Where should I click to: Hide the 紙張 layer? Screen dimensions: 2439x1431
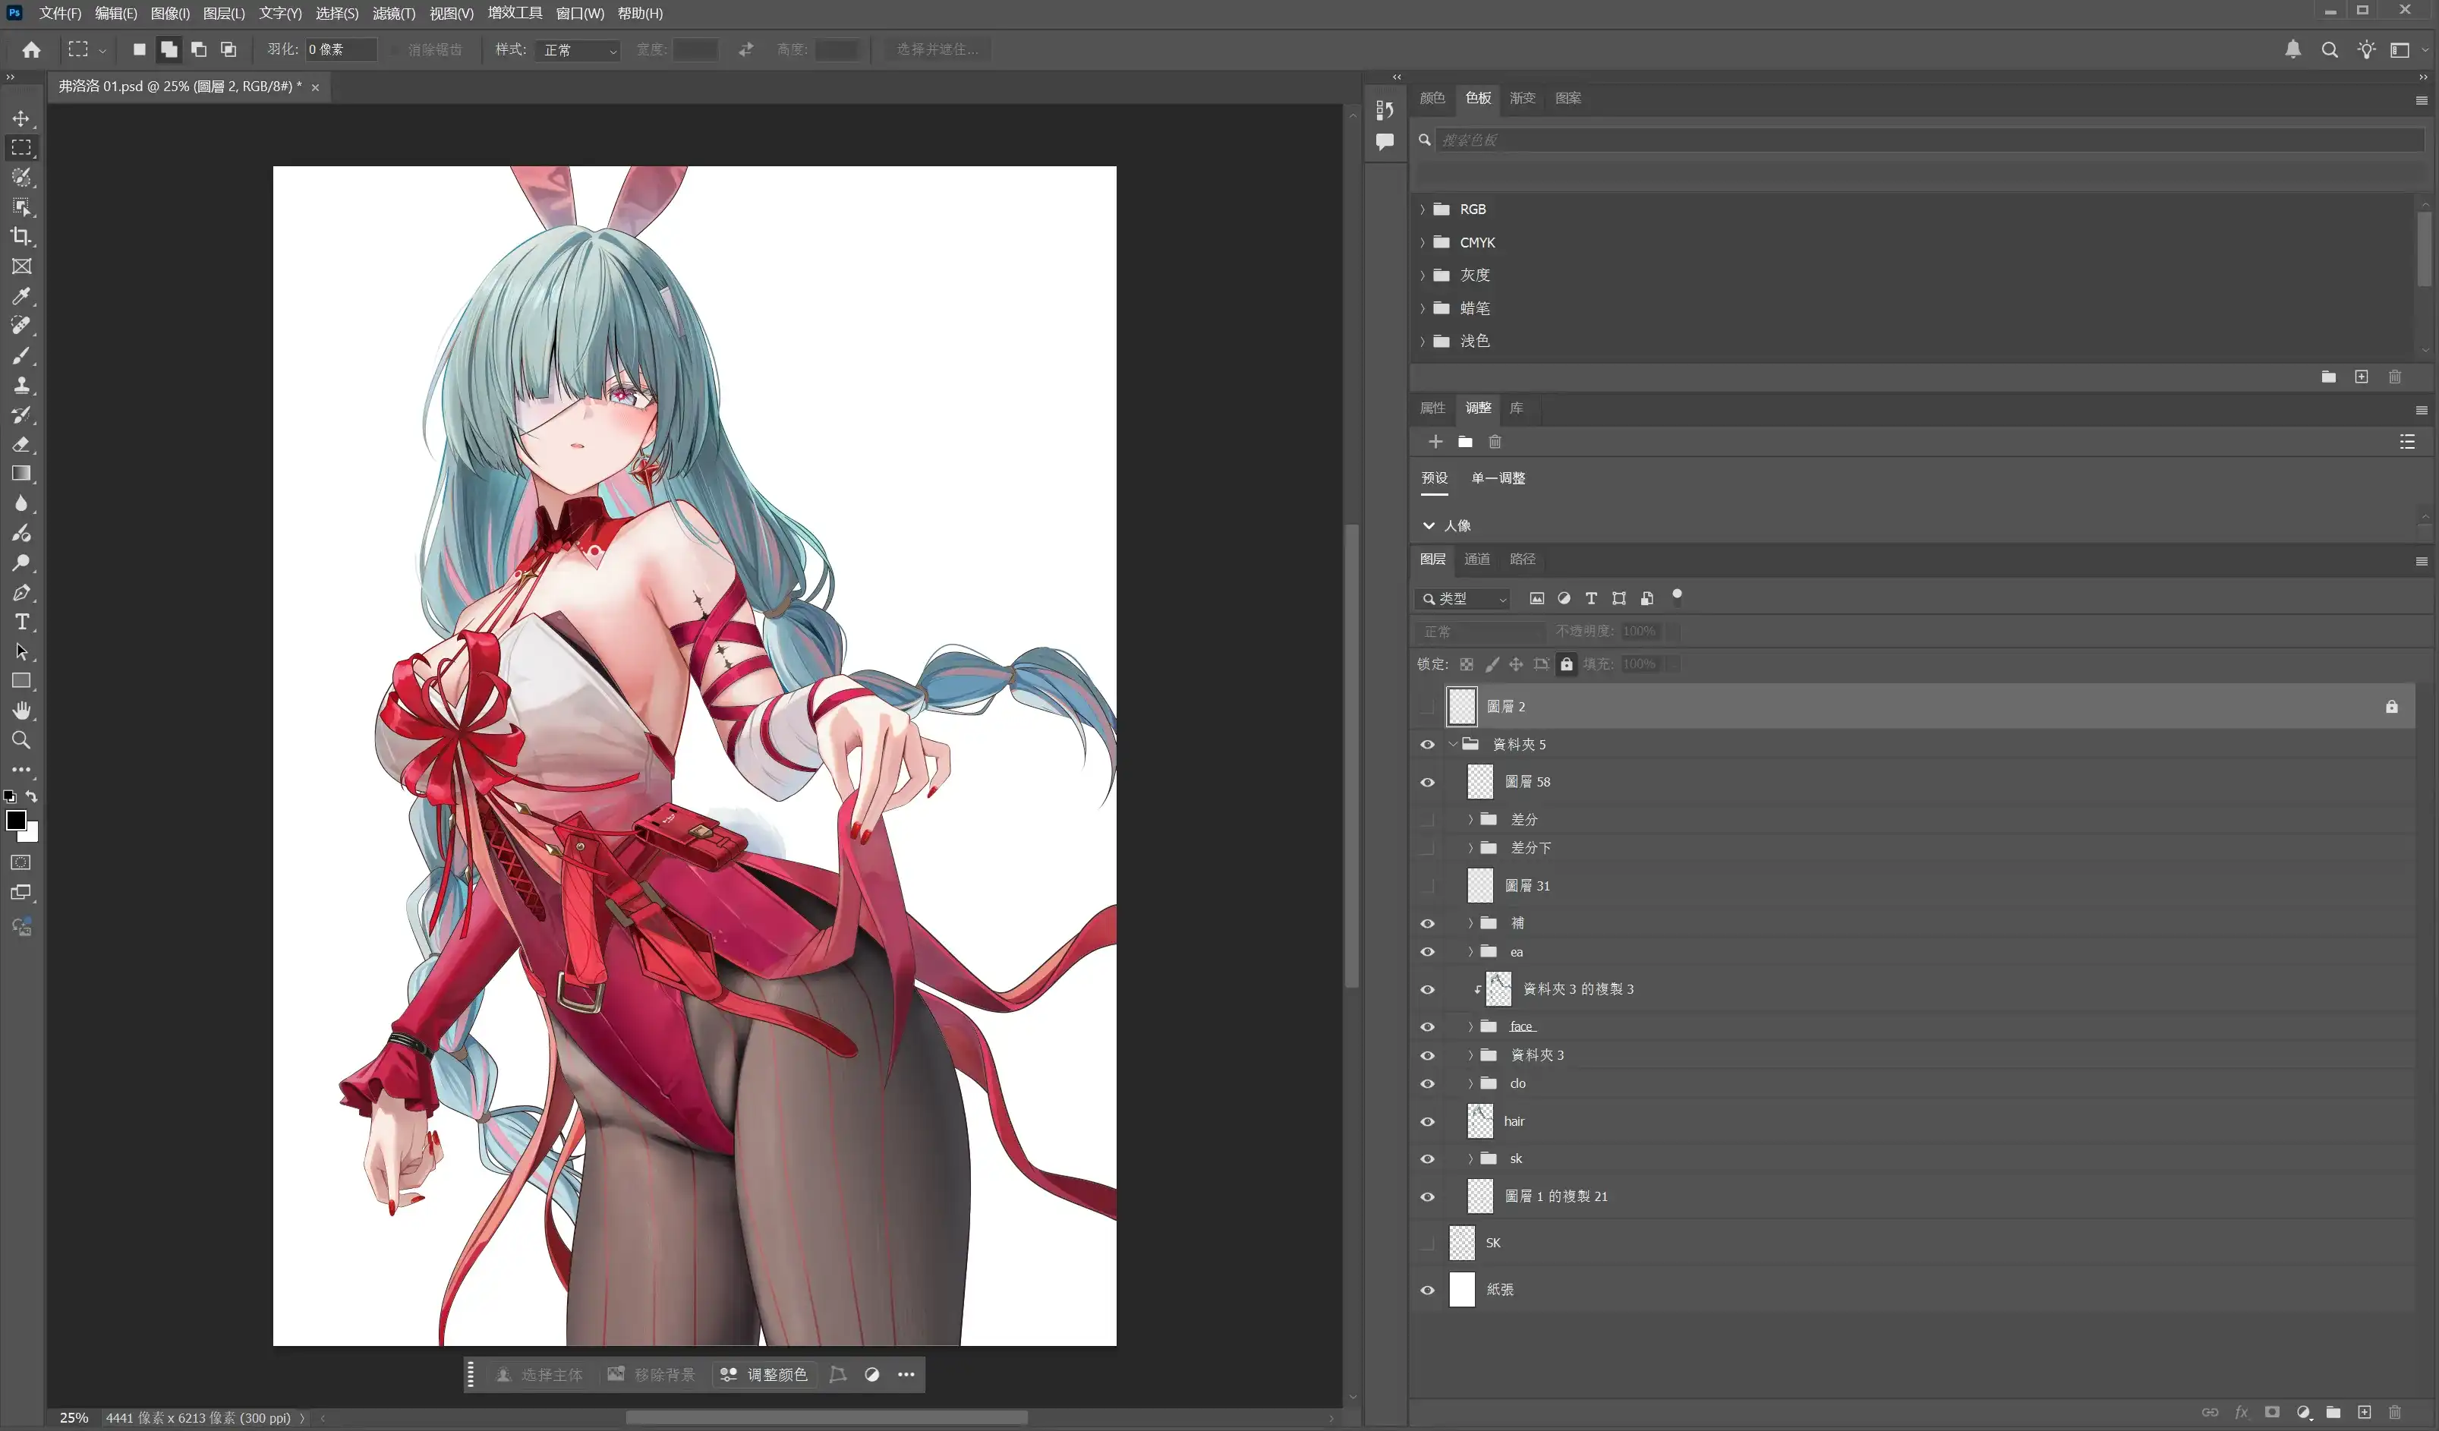[1428, 1290]
